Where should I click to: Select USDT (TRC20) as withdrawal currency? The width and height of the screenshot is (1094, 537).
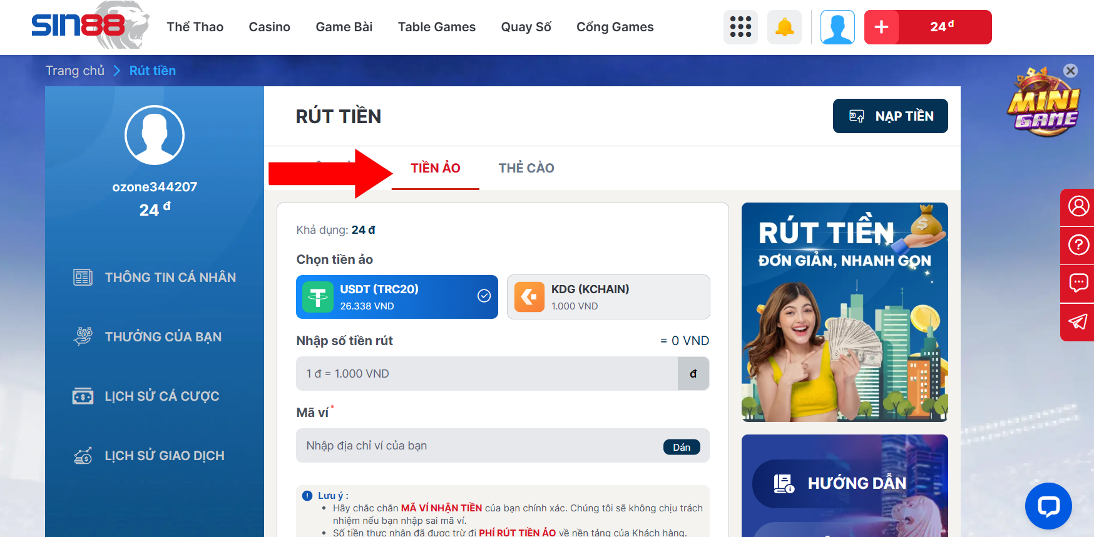(x=397, y=297)
